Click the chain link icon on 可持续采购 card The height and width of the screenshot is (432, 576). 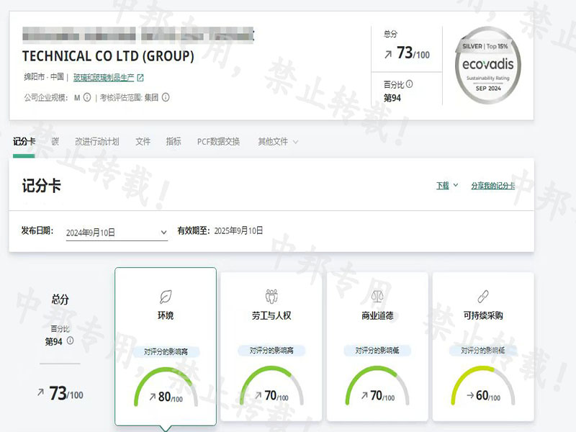pyautogui.click(x=483, y=296)
